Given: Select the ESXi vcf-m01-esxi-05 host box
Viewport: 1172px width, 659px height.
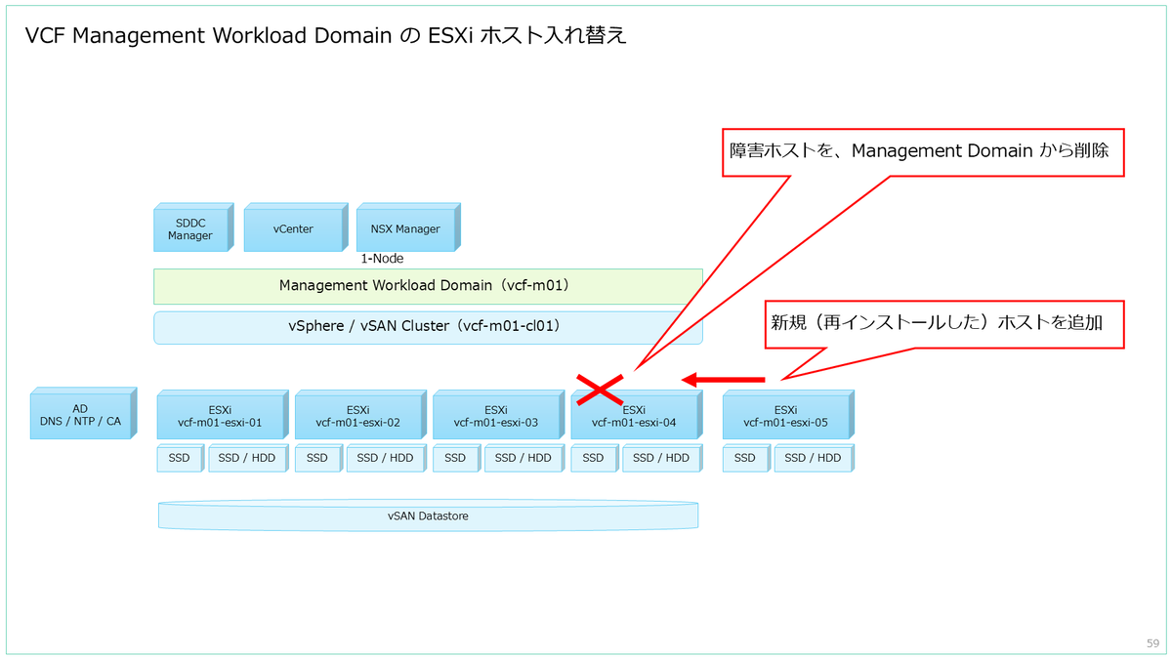Looking at the screenshot, I should point(789,415).
